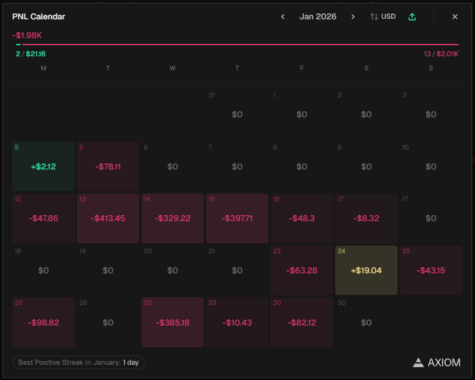This screenshot has width=475, height=380.
Task: Click the $0 cell dated 1
Action: (x=302, y=114)
